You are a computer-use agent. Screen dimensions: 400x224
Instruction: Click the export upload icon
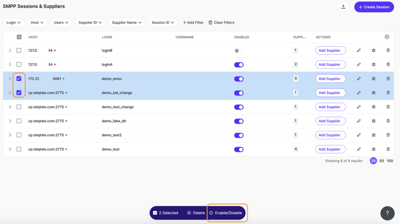pyautogui.click(x=343, y=7)
